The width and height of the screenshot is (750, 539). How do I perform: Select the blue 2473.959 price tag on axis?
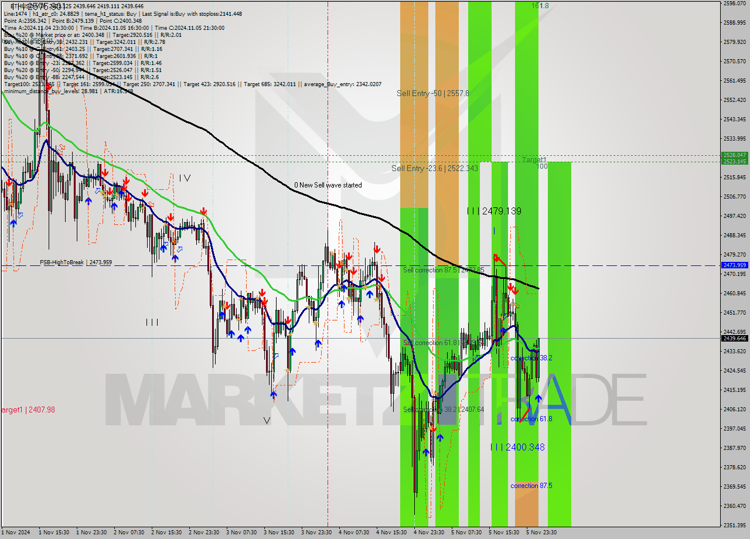[734, 265]
